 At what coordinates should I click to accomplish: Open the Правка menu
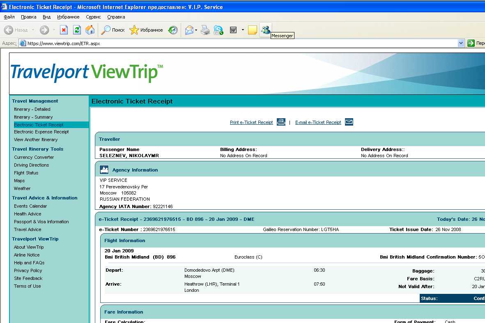[28, 17]
